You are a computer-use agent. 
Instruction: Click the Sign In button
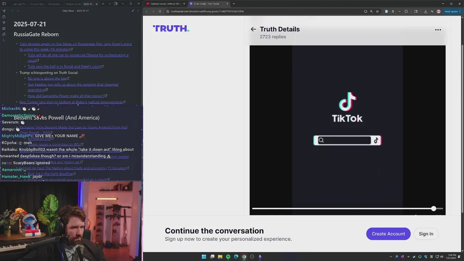pyautogui.click(x=426, y=234)
